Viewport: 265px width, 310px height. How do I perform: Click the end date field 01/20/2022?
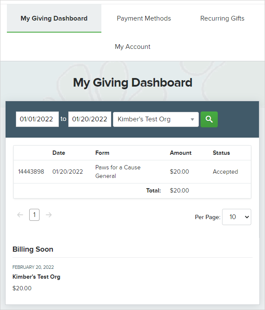click(x=90, y=119)
